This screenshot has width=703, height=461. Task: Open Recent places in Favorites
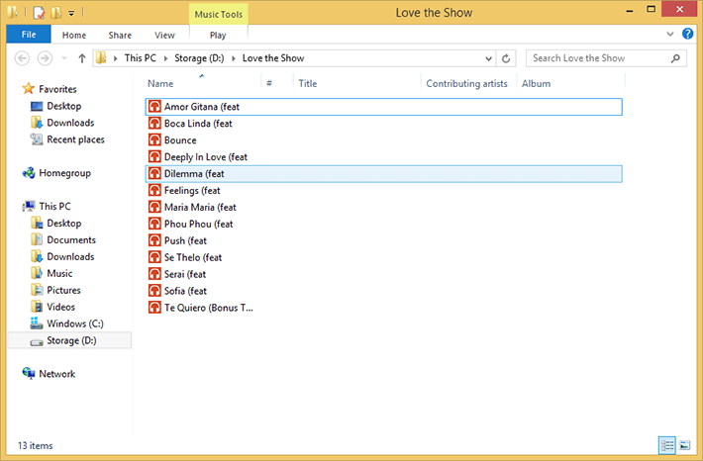pos(75,139)
